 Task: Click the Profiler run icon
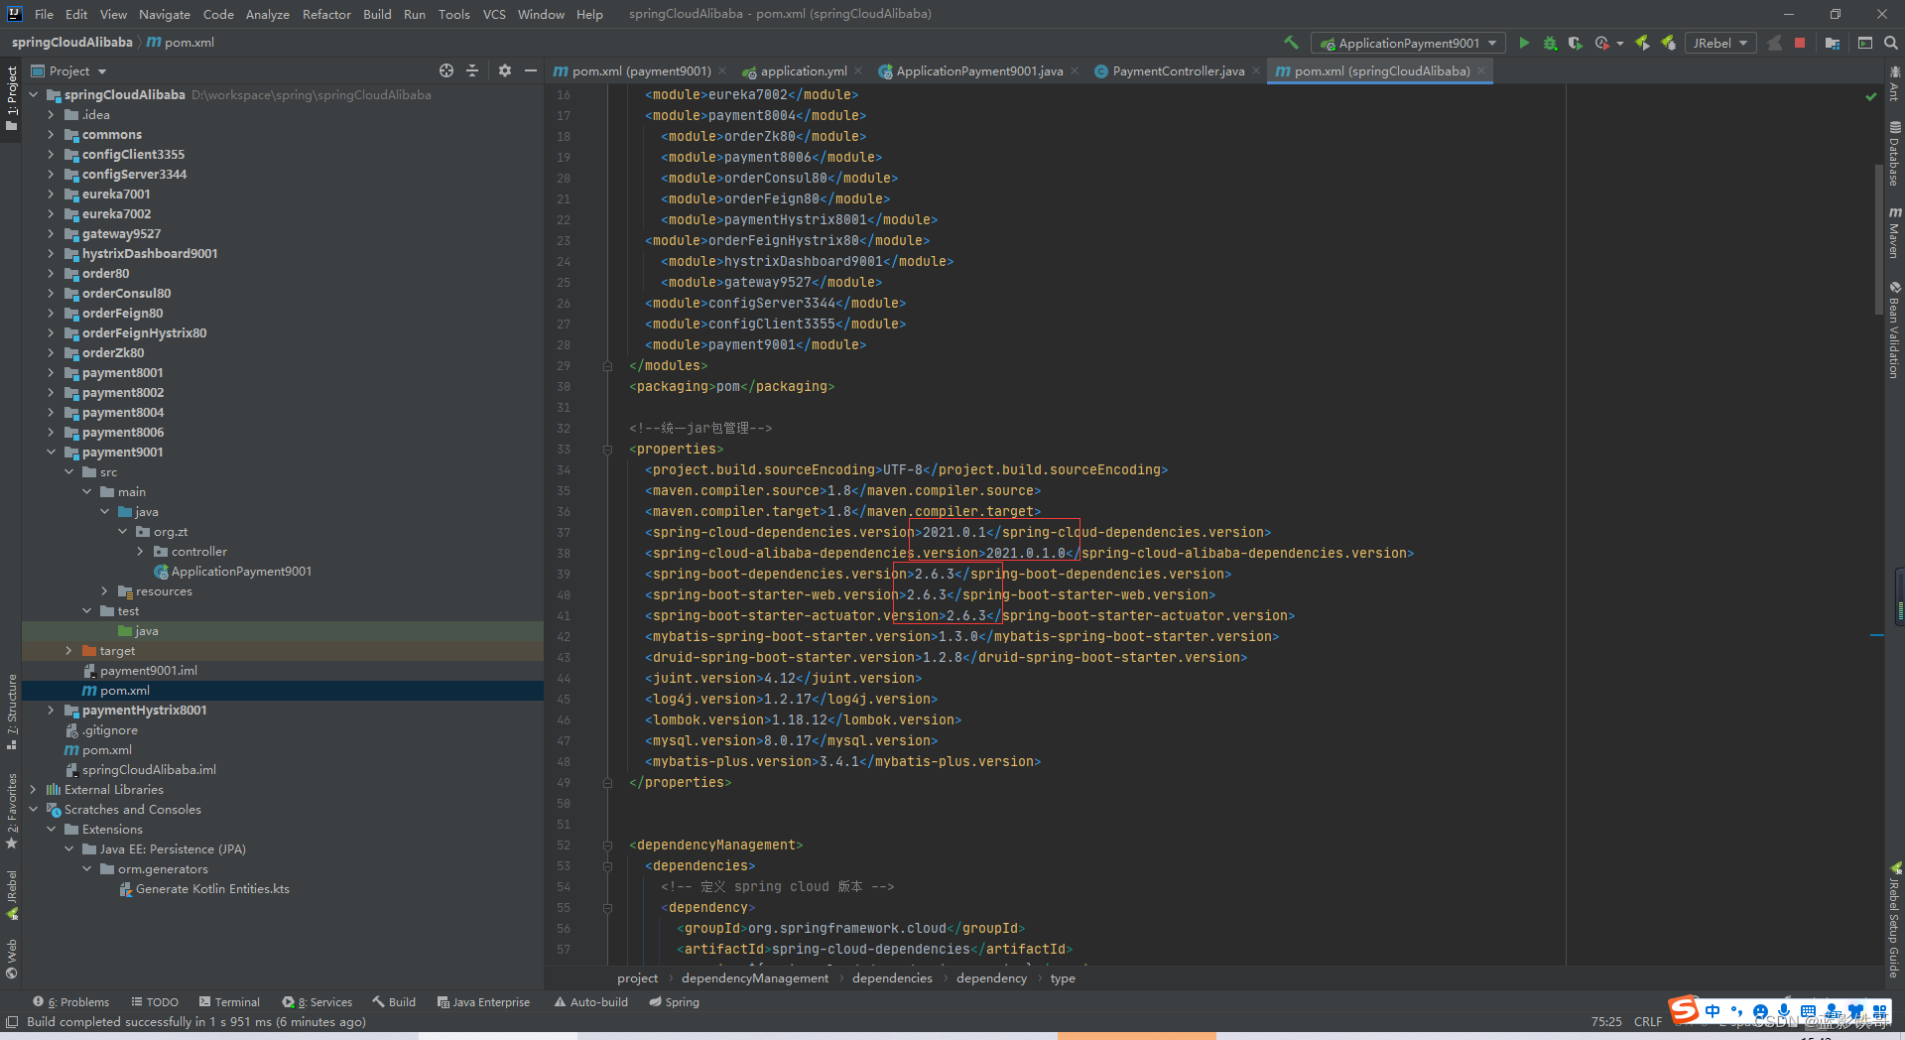[x=1601, y=43]
